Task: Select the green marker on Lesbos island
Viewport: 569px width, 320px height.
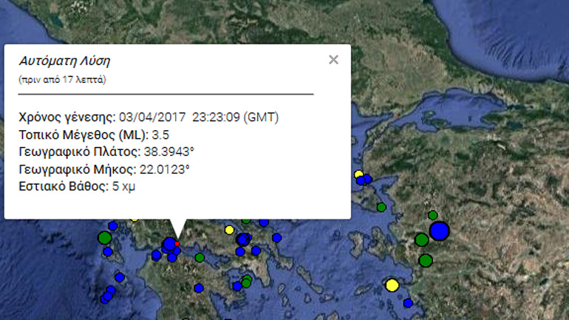Action: tap(381, 207)
